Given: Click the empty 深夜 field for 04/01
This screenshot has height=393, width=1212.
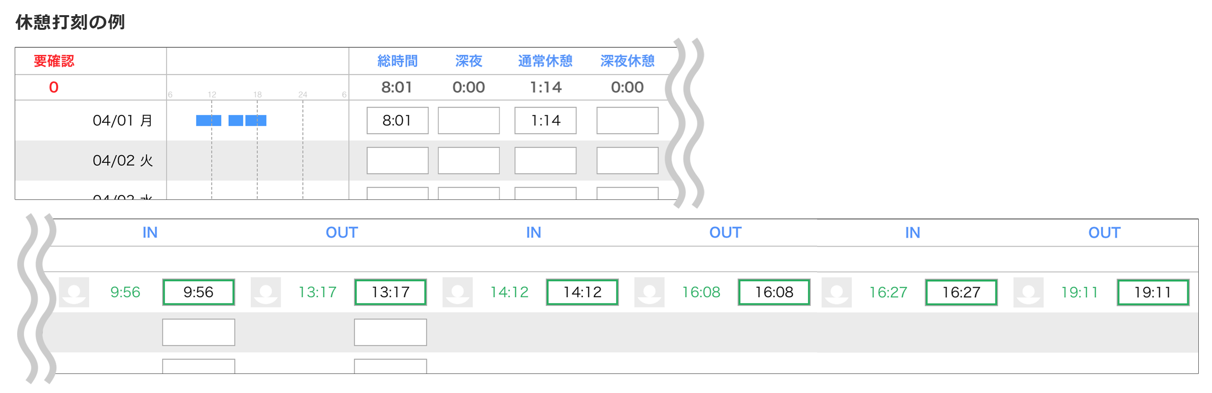Looking at the screenshot, I should tap(469, 120).
